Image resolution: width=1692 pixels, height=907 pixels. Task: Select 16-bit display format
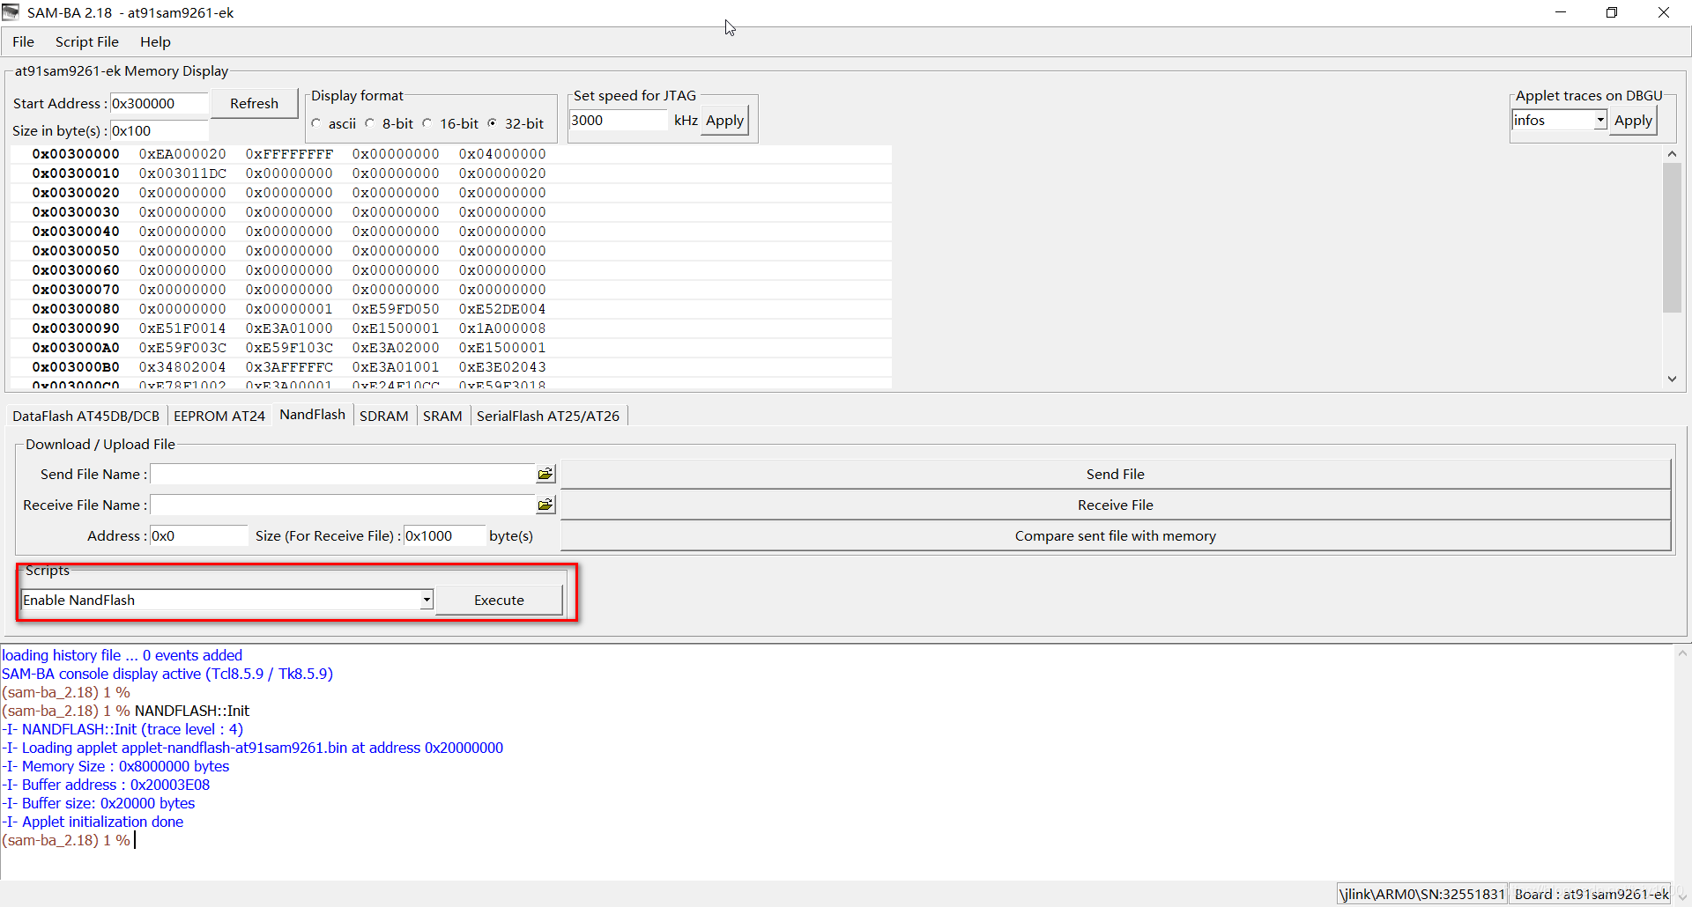427,123
